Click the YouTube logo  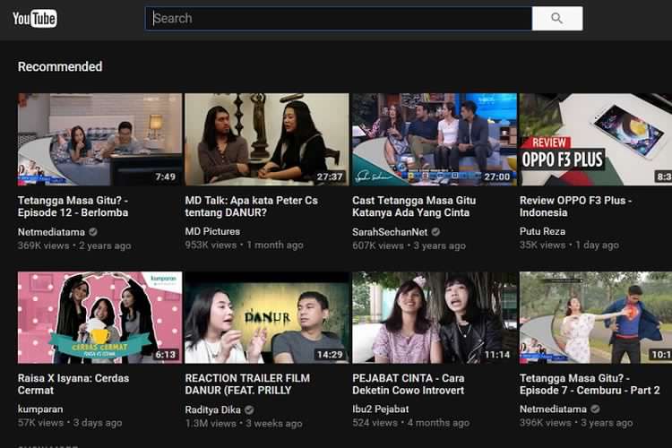pos(35,19)
